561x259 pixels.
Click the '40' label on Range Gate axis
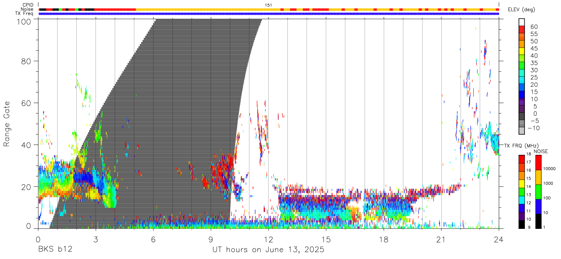coord(26,145)
